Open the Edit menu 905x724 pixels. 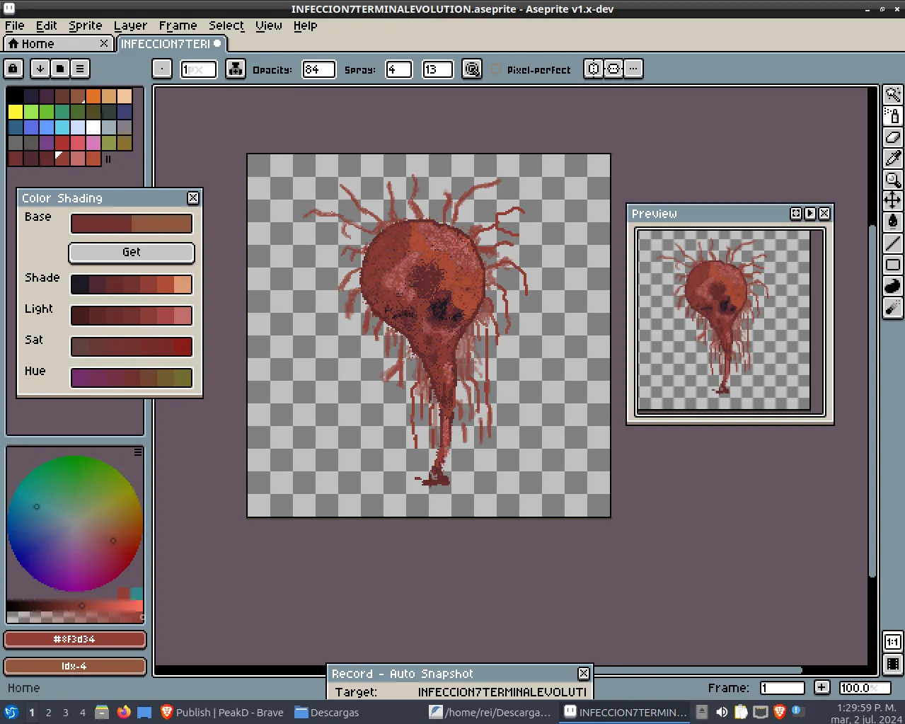click(47, 25)
